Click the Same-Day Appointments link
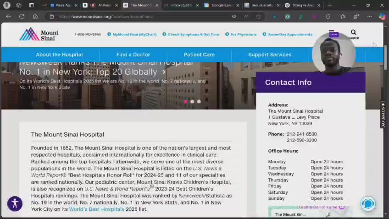 [x=290, y=34]
